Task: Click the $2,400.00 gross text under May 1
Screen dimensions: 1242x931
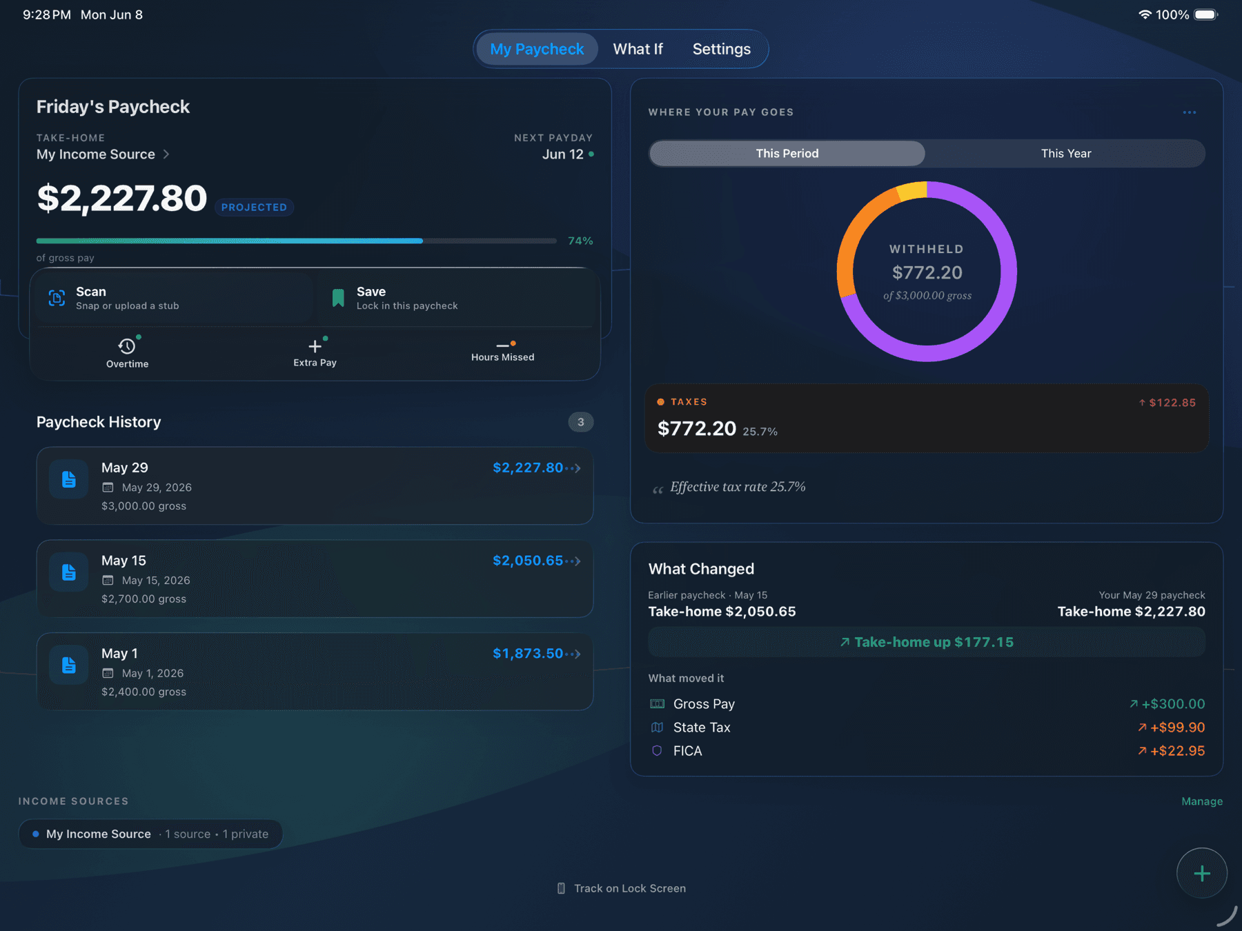Action: point(144,692)
